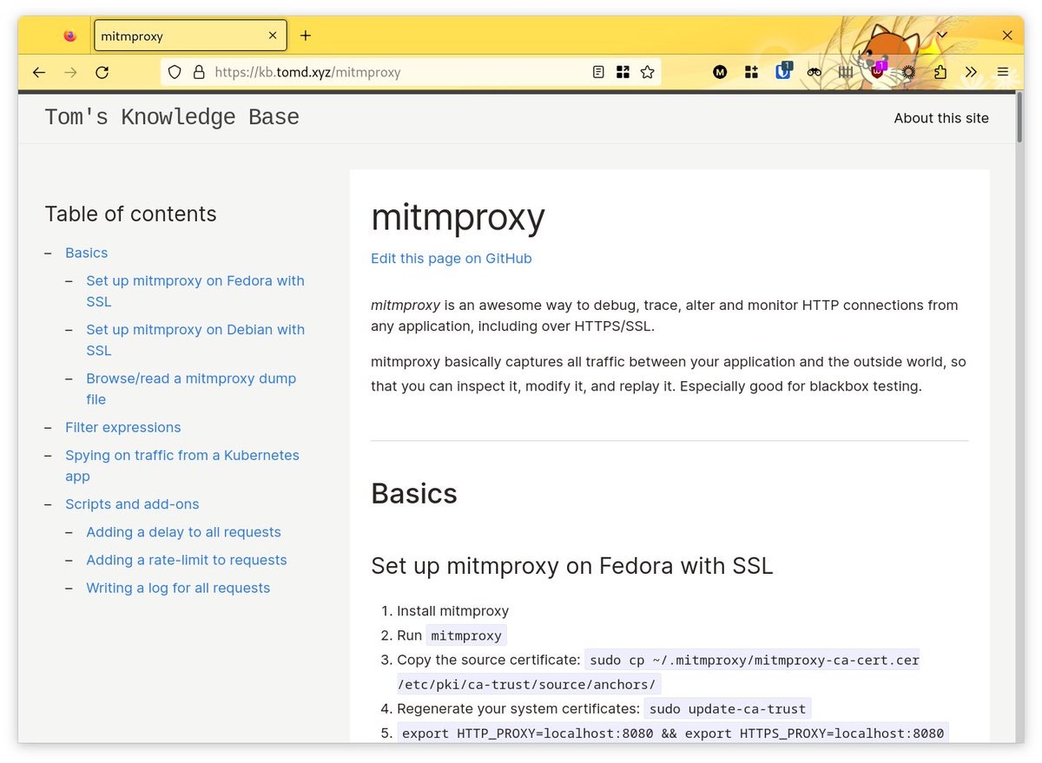Screen dimensions: 1042x763
Task: Open the About this site link
Action: (x=941, y=118)
